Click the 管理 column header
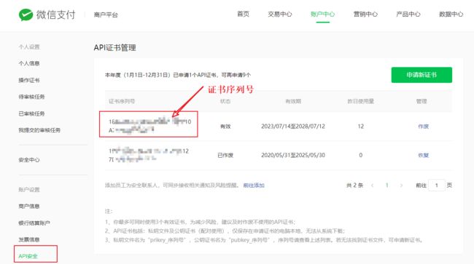Image resolution: width=474 pixels, height=264 pixels. tap(421, 101)
